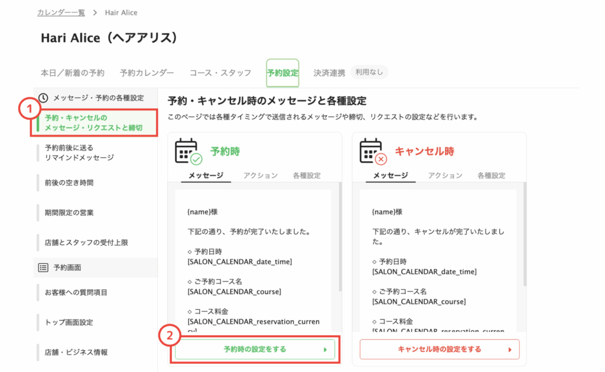The height and width of the screenshot is (372, 605).
Task: Open お客様への質問項目 sidebar item
Action: point(76,292)
